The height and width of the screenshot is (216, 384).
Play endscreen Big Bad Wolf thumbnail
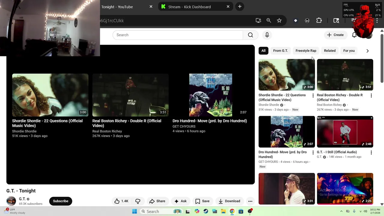[x=211, y=95]
